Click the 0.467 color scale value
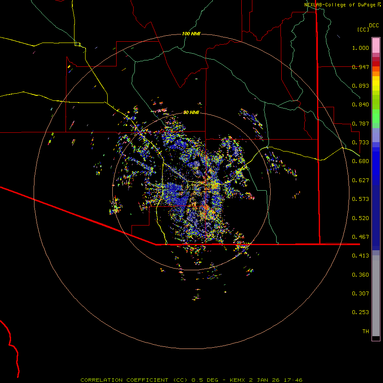The image size is (383, 383). coord(360,237)
